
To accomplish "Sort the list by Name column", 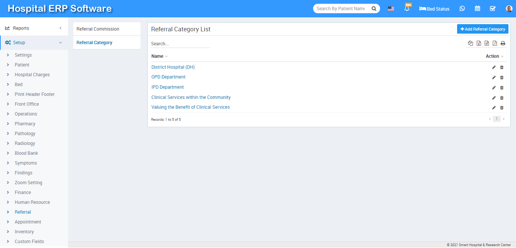I will click(x=158, y=56).
